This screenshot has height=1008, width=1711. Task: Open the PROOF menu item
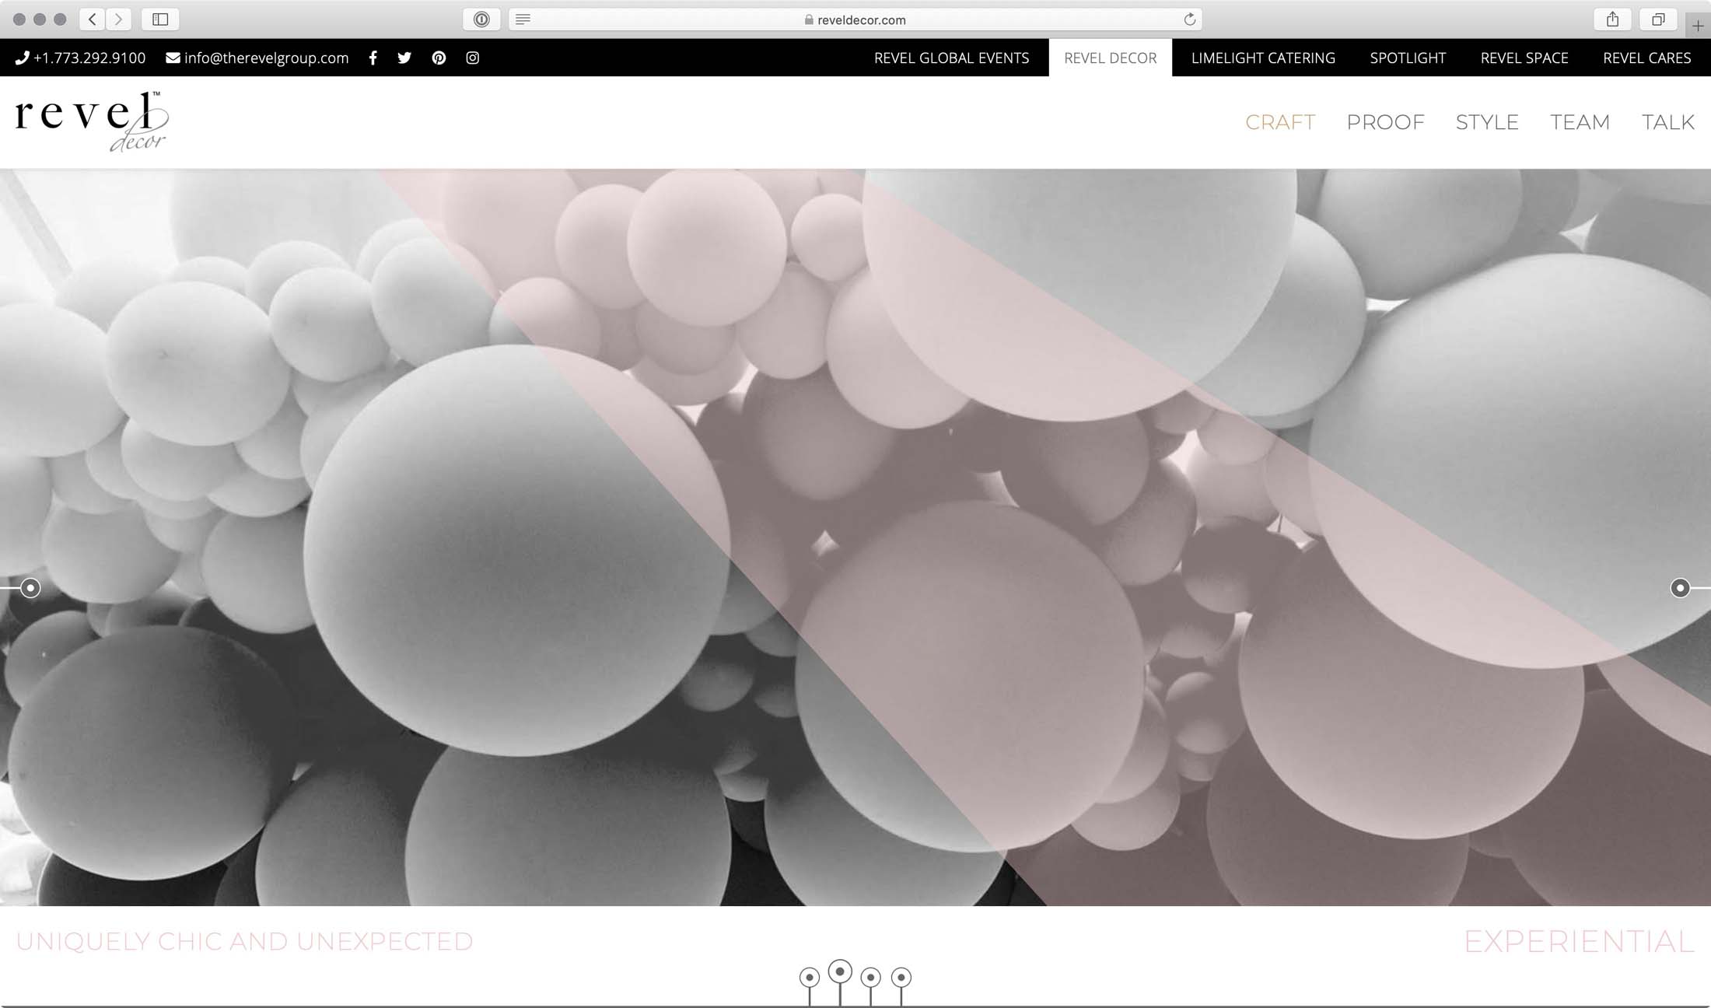tap(1385, 122)
